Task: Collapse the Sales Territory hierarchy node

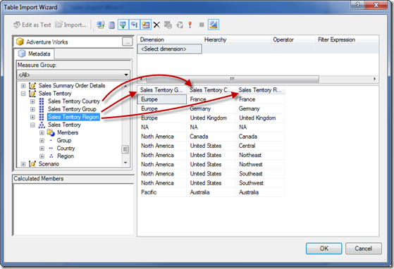Action: click(32, 125)
